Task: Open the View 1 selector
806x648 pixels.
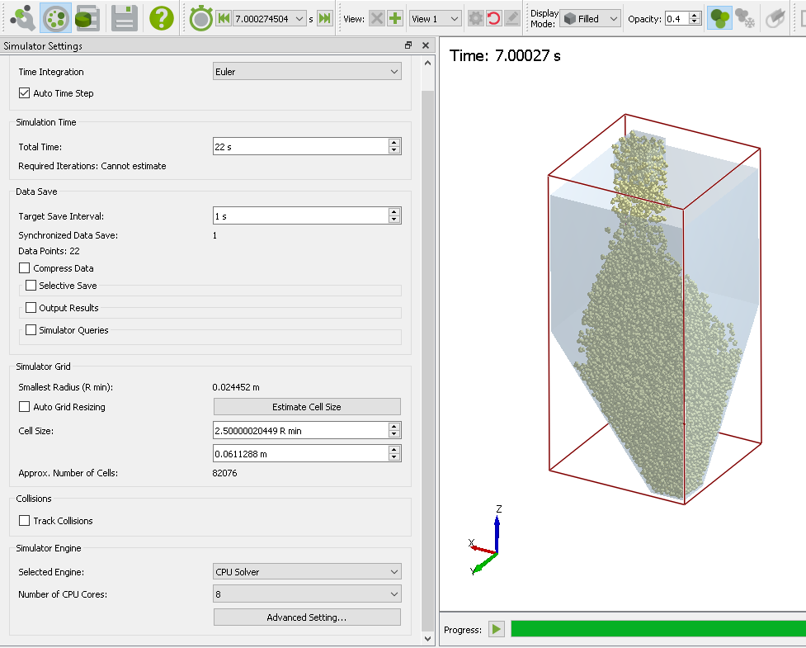Action: pos(435,17)
